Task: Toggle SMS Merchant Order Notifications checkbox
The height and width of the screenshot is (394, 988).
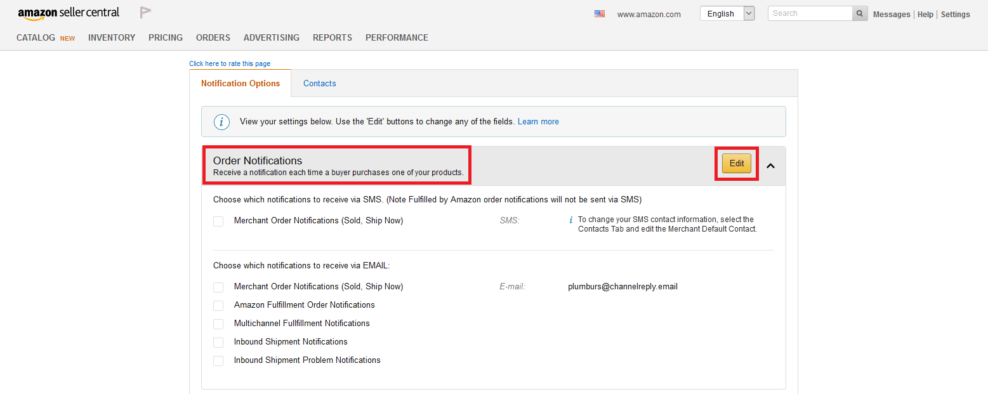Action: coord(218,221)
